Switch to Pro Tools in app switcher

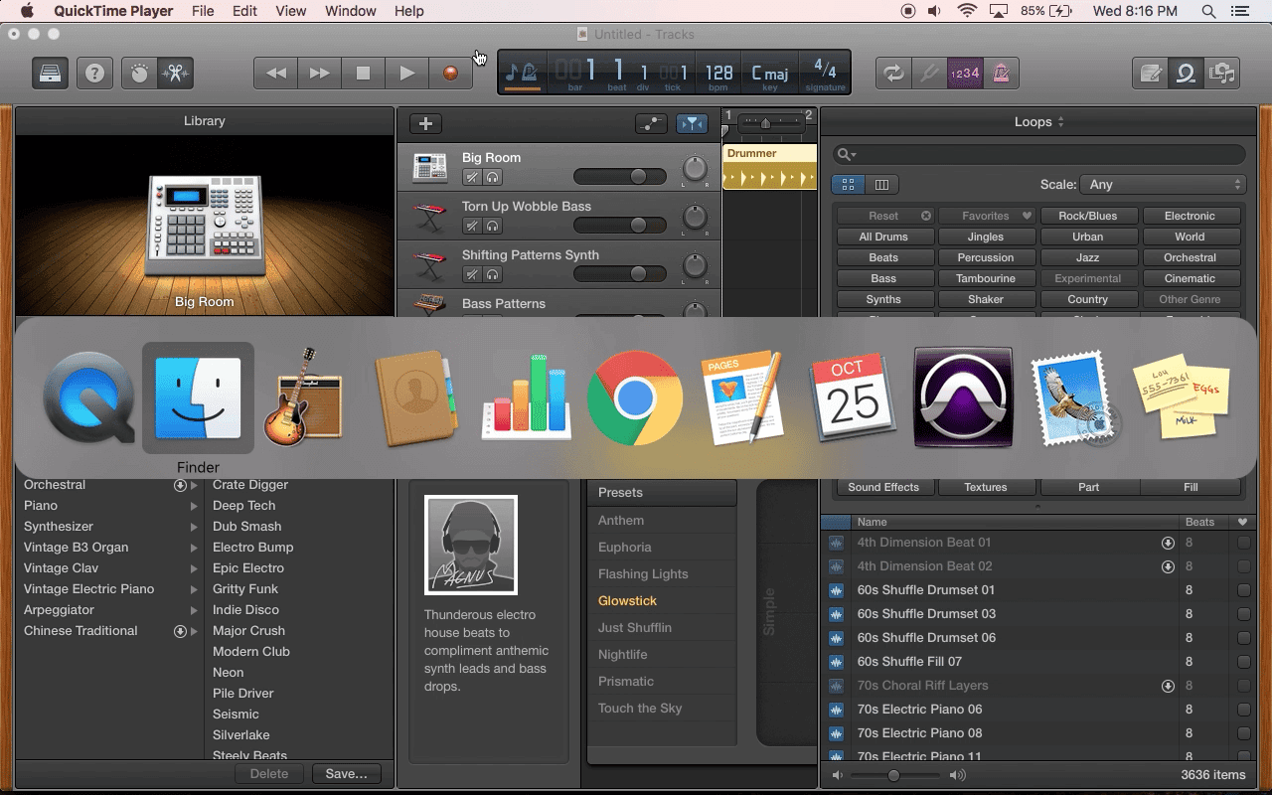pyautogui.click(x=963, y=397)
